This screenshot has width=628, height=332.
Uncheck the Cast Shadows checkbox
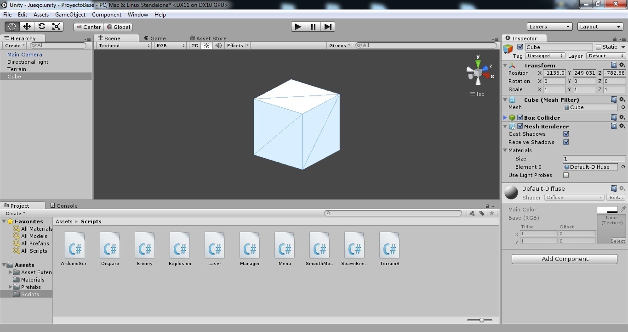(566, 134)
